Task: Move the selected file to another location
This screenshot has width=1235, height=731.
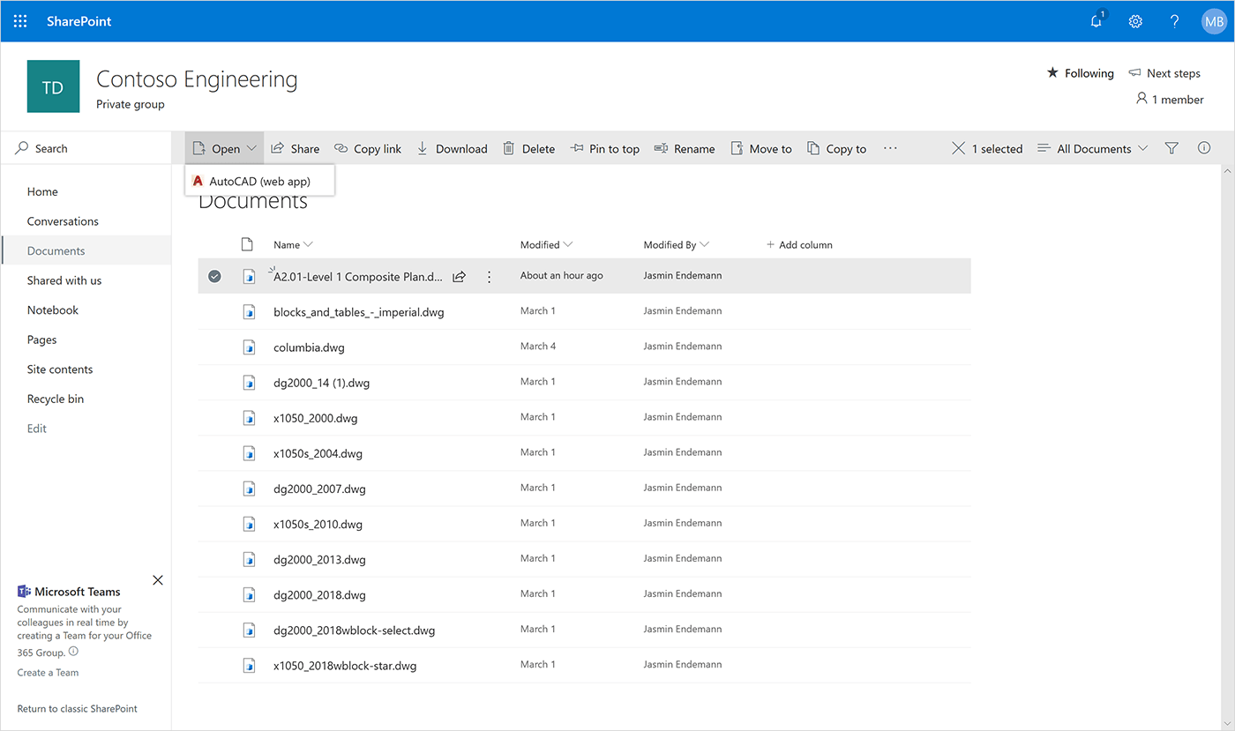Action: pyautogui.click(x=760, y=148)
